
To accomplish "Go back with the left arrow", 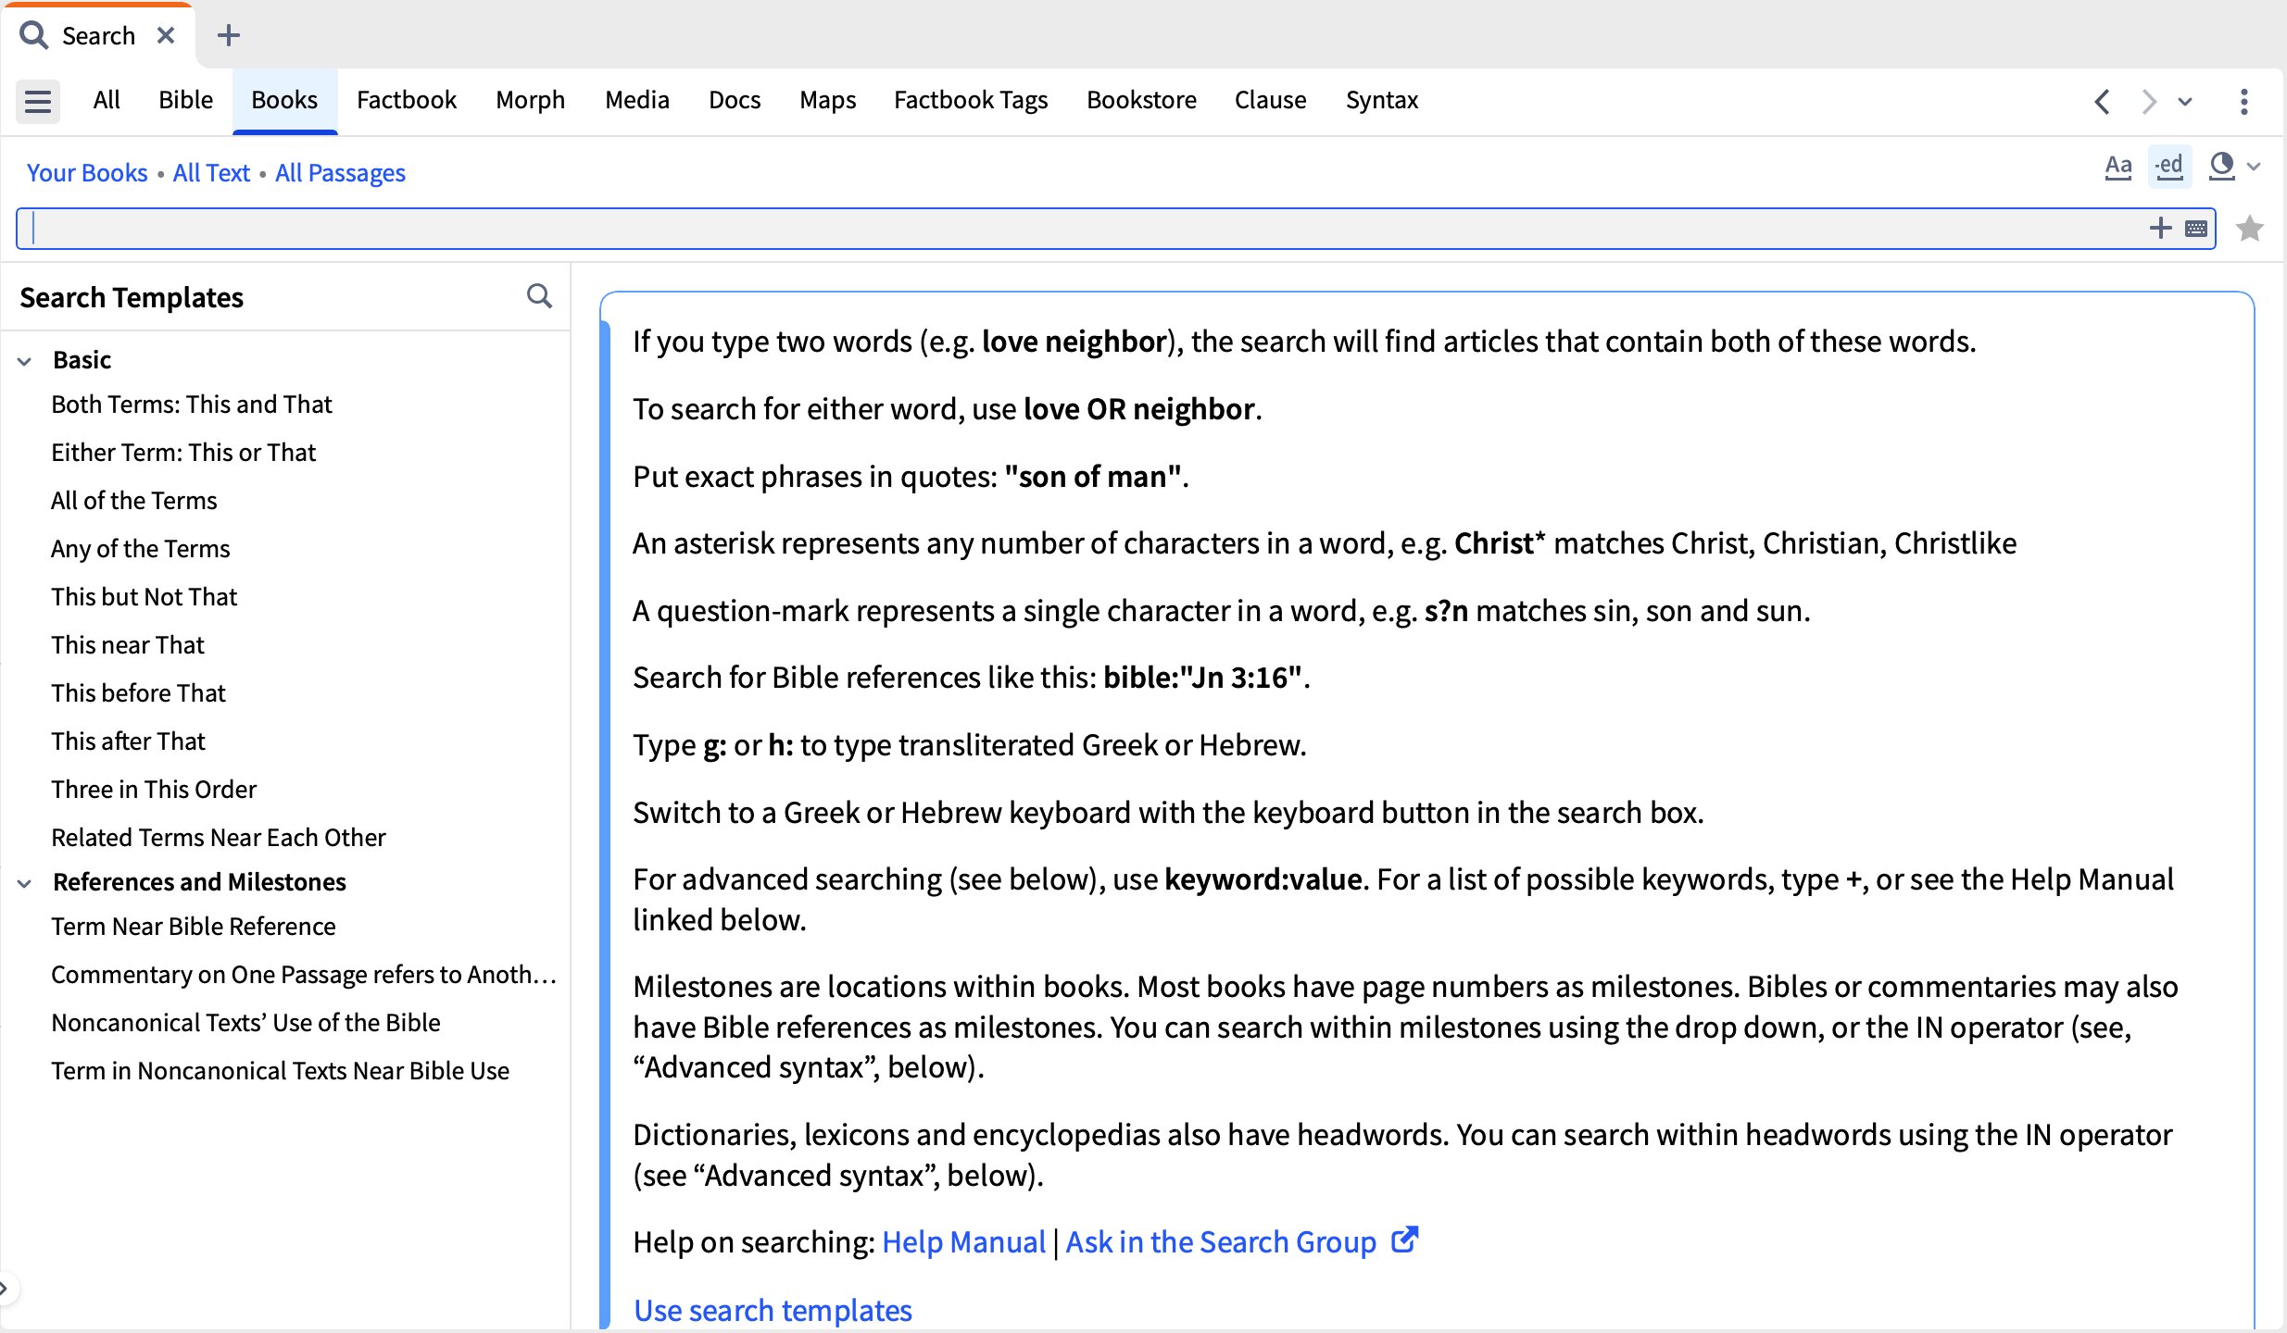I will pyautogui.click(x=2103, y=101).
